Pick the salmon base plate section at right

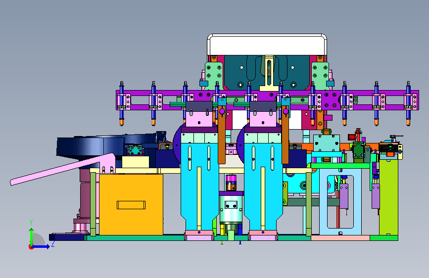click(x=340, y=238)
